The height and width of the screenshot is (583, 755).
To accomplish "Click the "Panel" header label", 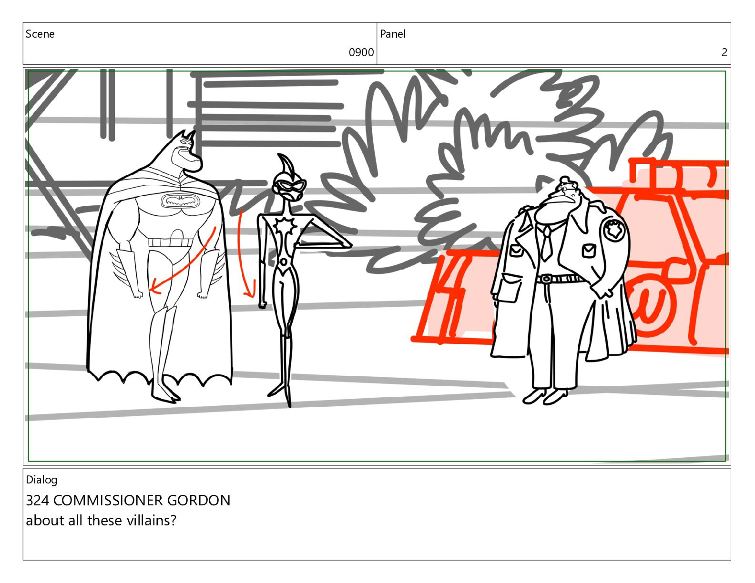I will pyautogui.click(x=393, y=34).
